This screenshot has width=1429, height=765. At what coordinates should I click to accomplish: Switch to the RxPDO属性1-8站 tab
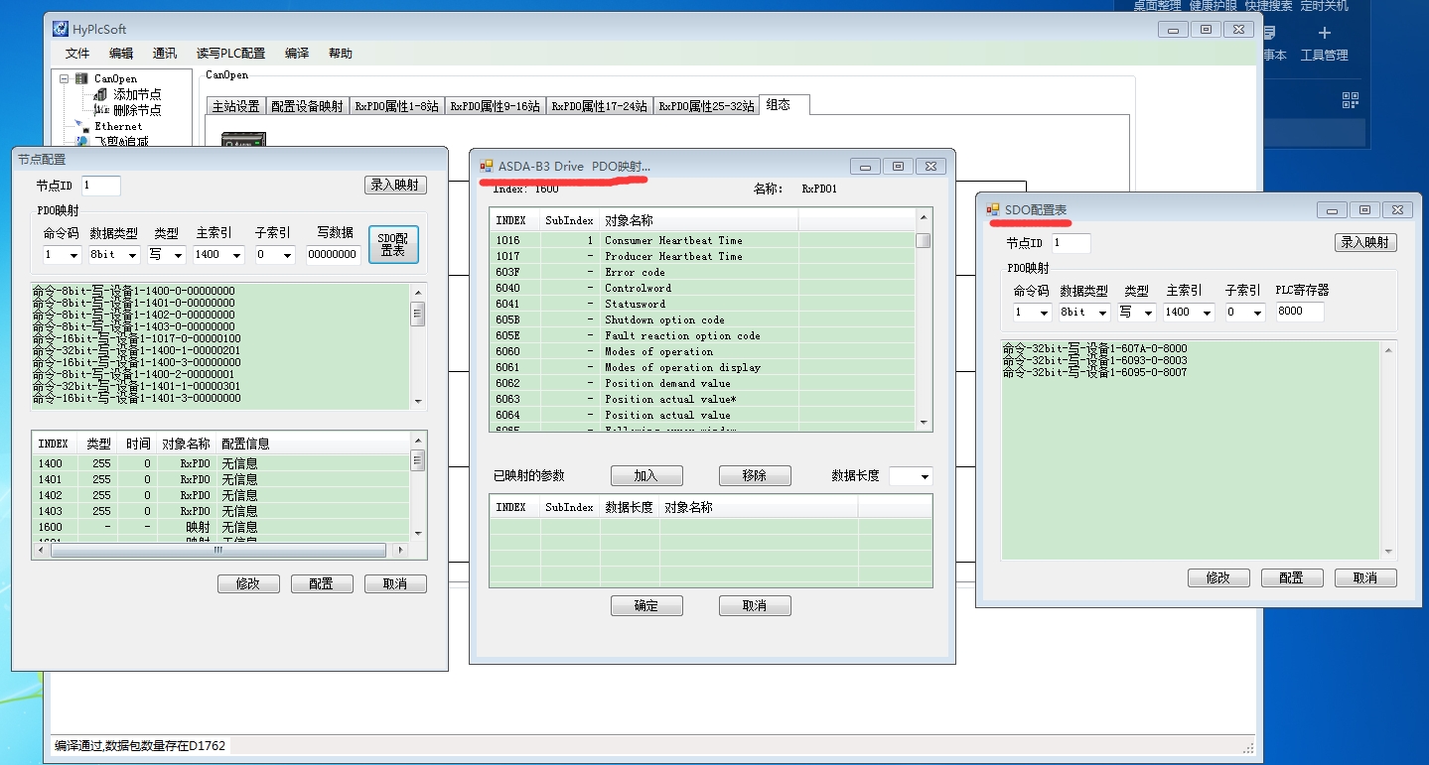[x=397, y=106]
